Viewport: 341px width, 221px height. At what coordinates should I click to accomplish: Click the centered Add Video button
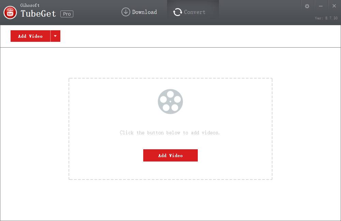(x=170, y=155)
